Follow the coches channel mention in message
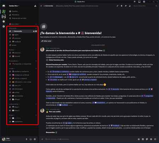This screenshot has width=159, height=143. point(52,80)
